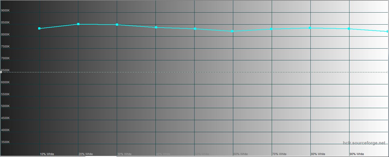Select the 80% White data point on curve
The width and height of the screenshot is (389, 157).
pyautogui.click(x=310, y=28)
